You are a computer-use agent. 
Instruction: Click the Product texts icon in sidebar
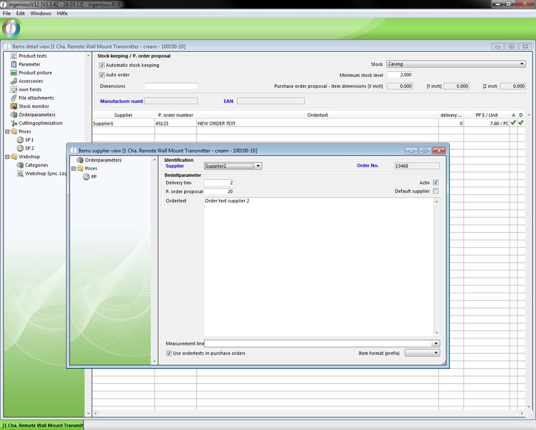(x=14, y=56)
